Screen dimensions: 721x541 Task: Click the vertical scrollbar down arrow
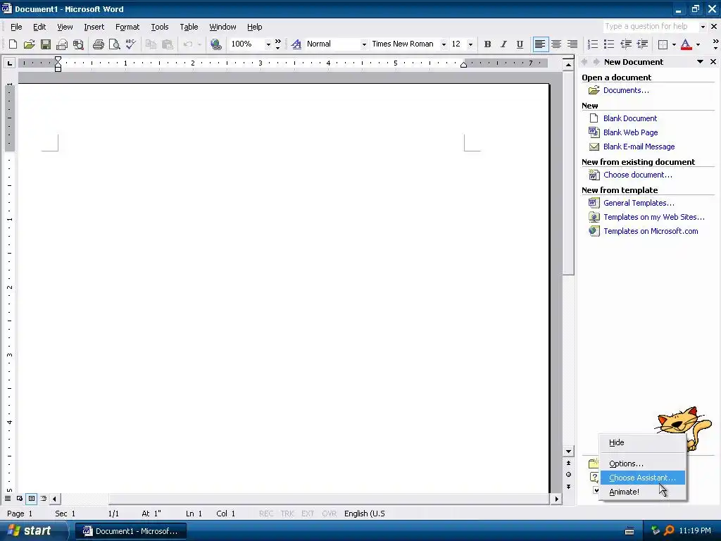click(568, 452)
